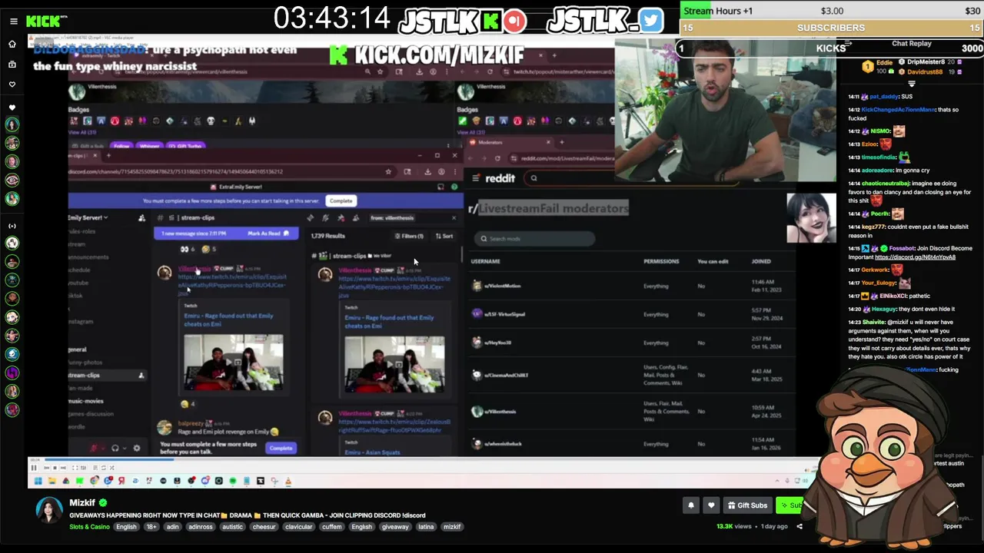This screenshot has height=553, width=984.
Task: Click the Mizkif channel avatar below the video
Action: coord(49,510)
